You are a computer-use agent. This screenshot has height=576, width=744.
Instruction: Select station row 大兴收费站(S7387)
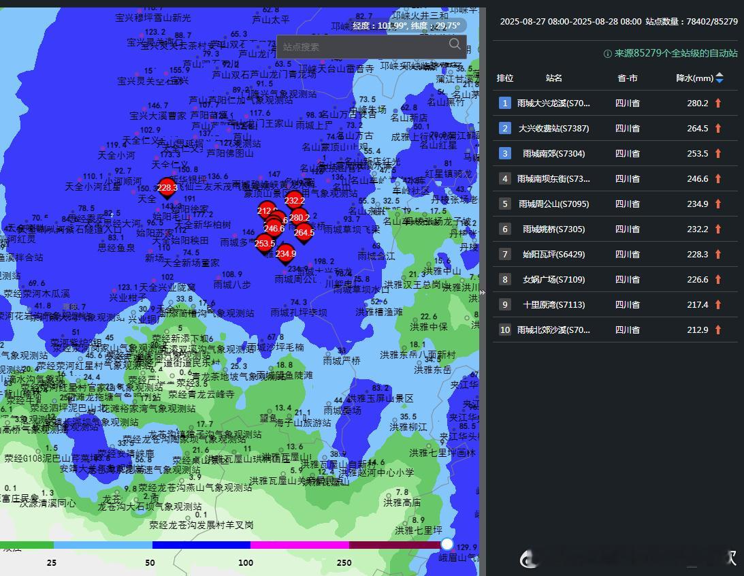point(615,128)
